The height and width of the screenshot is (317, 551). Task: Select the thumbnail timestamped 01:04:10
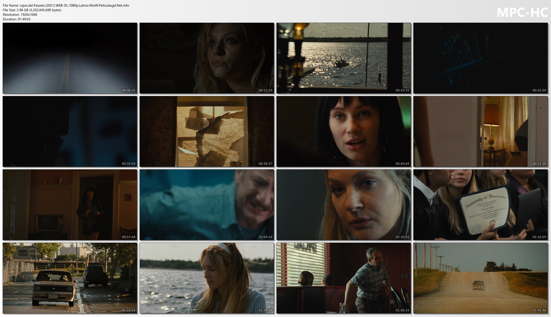click(207, 205)
